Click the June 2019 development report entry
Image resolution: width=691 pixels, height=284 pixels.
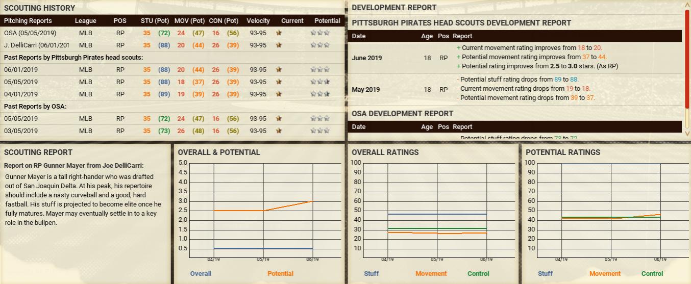(x=366, y=58)
